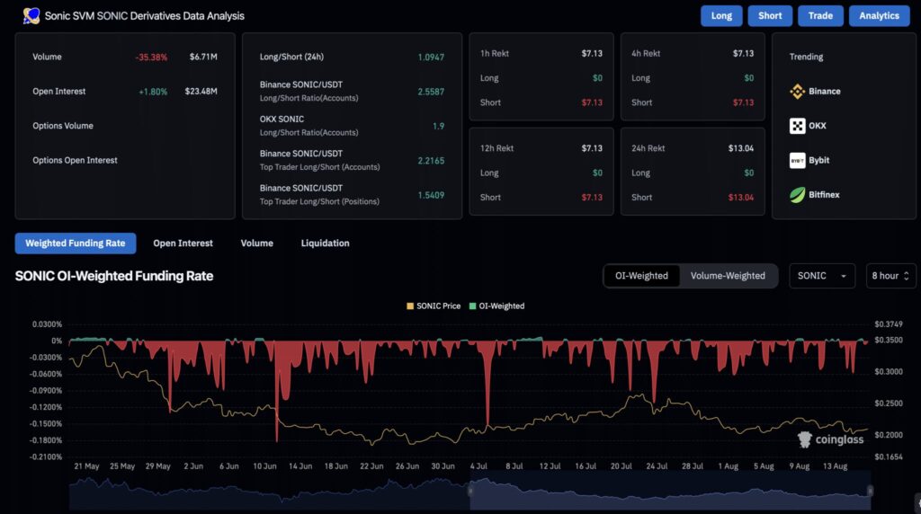
Task: Click the Binance exchange icon
Action: tap(797, 91)
